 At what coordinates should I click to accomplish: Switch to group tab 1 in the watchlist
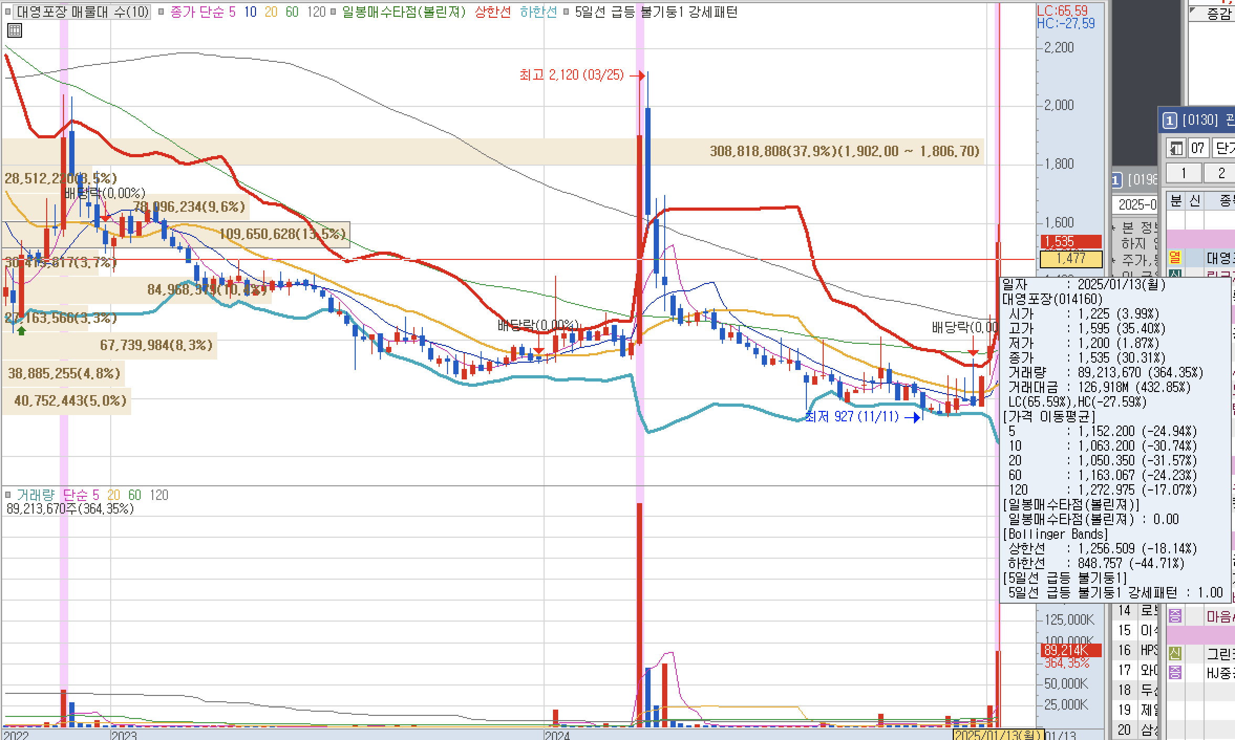[1183, 173]
